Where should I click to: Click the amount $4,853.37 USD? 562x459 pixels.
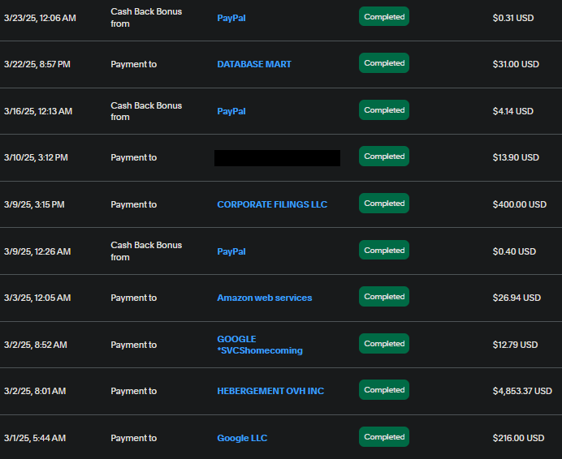(522, 391)
